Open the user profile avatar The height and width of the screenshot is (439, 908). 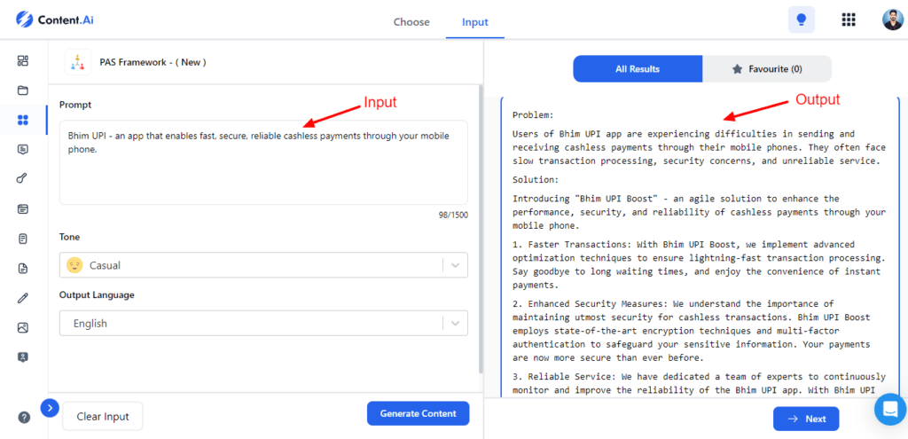893,20
